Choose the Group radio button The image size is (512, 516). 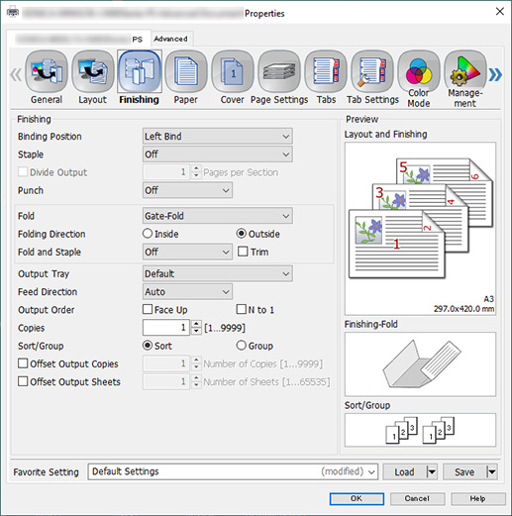click(x=242, y=346)
